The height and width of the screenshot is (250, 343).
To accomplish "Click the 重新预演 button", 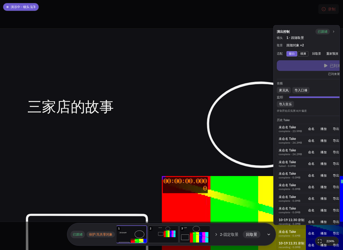I will tap(332, 54).
